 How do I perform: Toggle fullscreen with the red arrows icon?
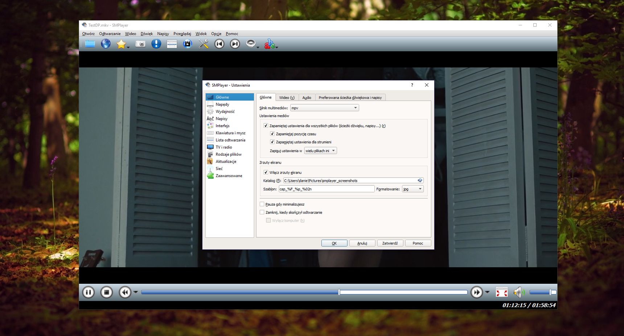pos(502,292)
